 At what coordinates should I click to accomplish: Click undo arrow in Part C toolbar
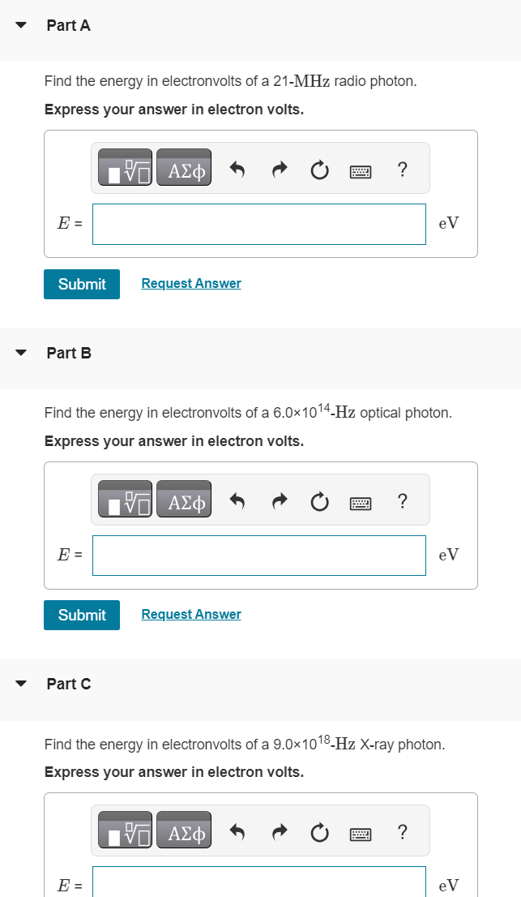coord(237,833)
